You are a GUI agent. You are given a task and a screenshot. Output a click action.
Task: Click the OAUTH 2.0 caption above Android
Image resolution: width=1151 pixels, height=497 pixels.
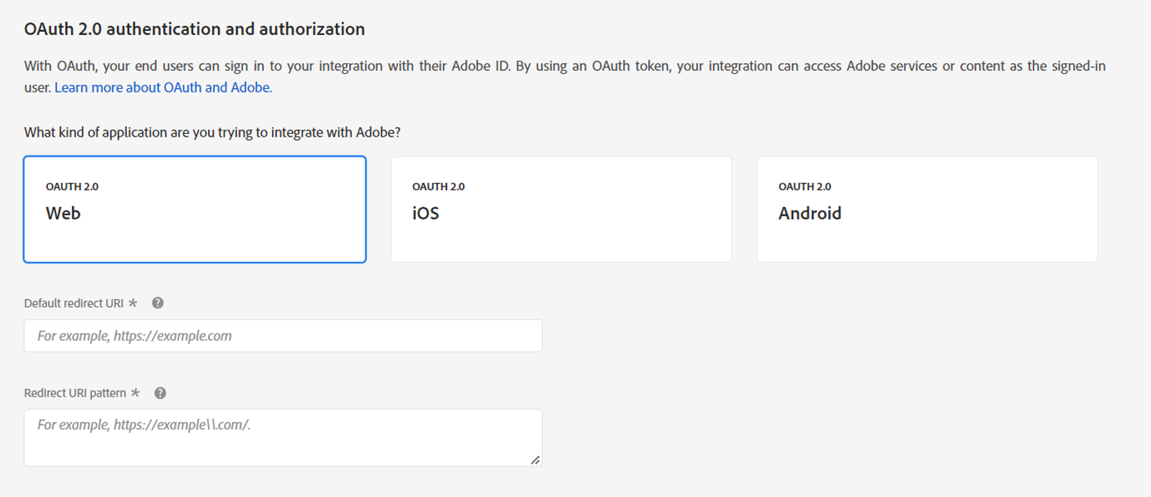pos(805,187)
